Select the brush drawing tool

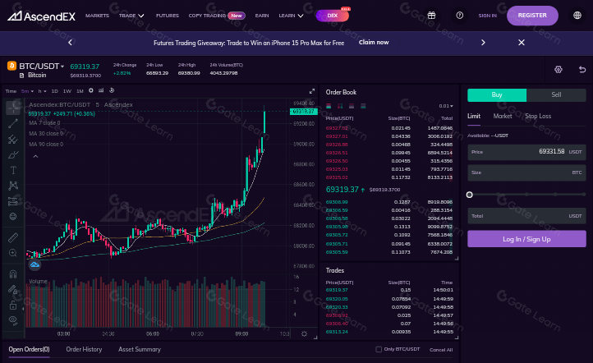(x=13, y=154)
